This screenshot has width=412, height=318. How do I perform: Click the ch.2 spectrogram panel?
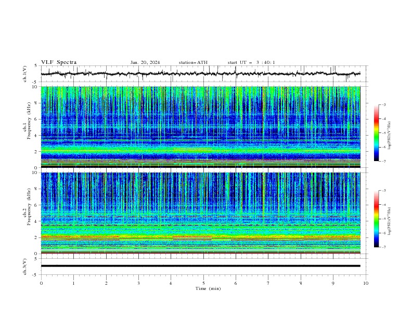click(x=200, y=213)
